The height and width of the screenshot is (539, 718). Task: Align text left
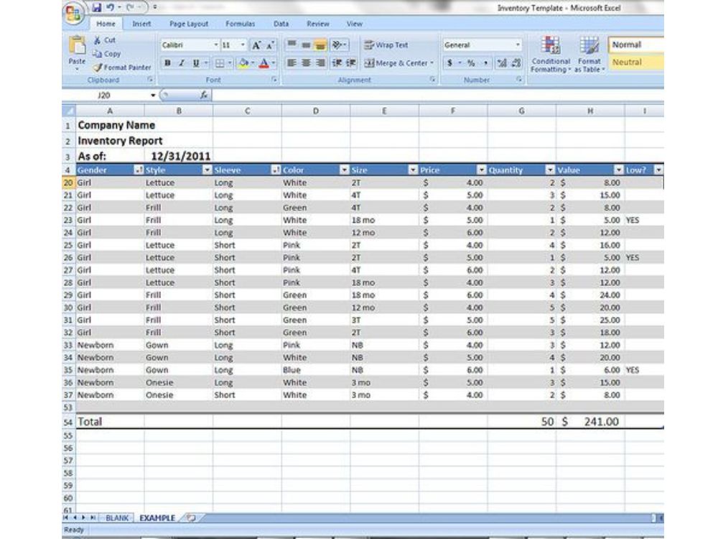pyautogui.click(x=292, y=63)
